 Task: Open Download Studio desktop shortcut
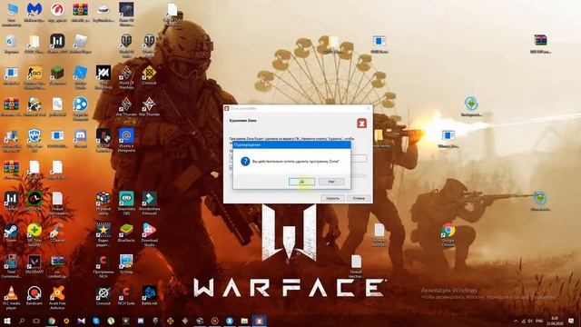[x=149, y=235]
